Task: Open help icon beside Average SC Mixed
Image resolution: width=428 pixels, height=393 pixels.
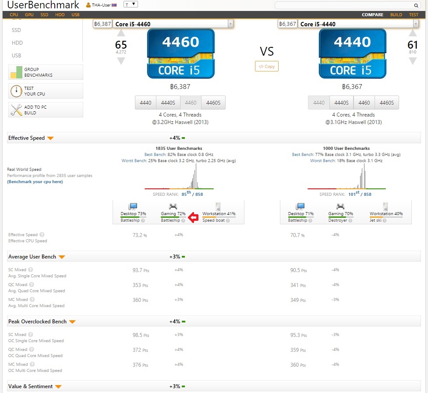Action: [x=30, y=269]
